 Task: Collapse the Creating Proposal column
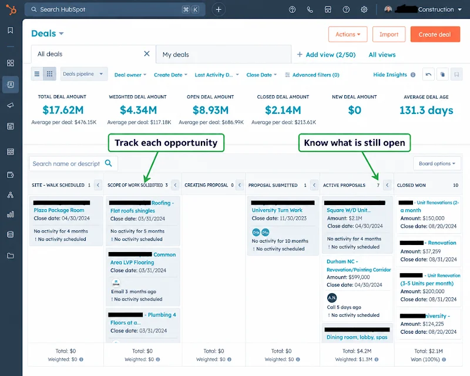pyautogui.click(x=240, y=185)
